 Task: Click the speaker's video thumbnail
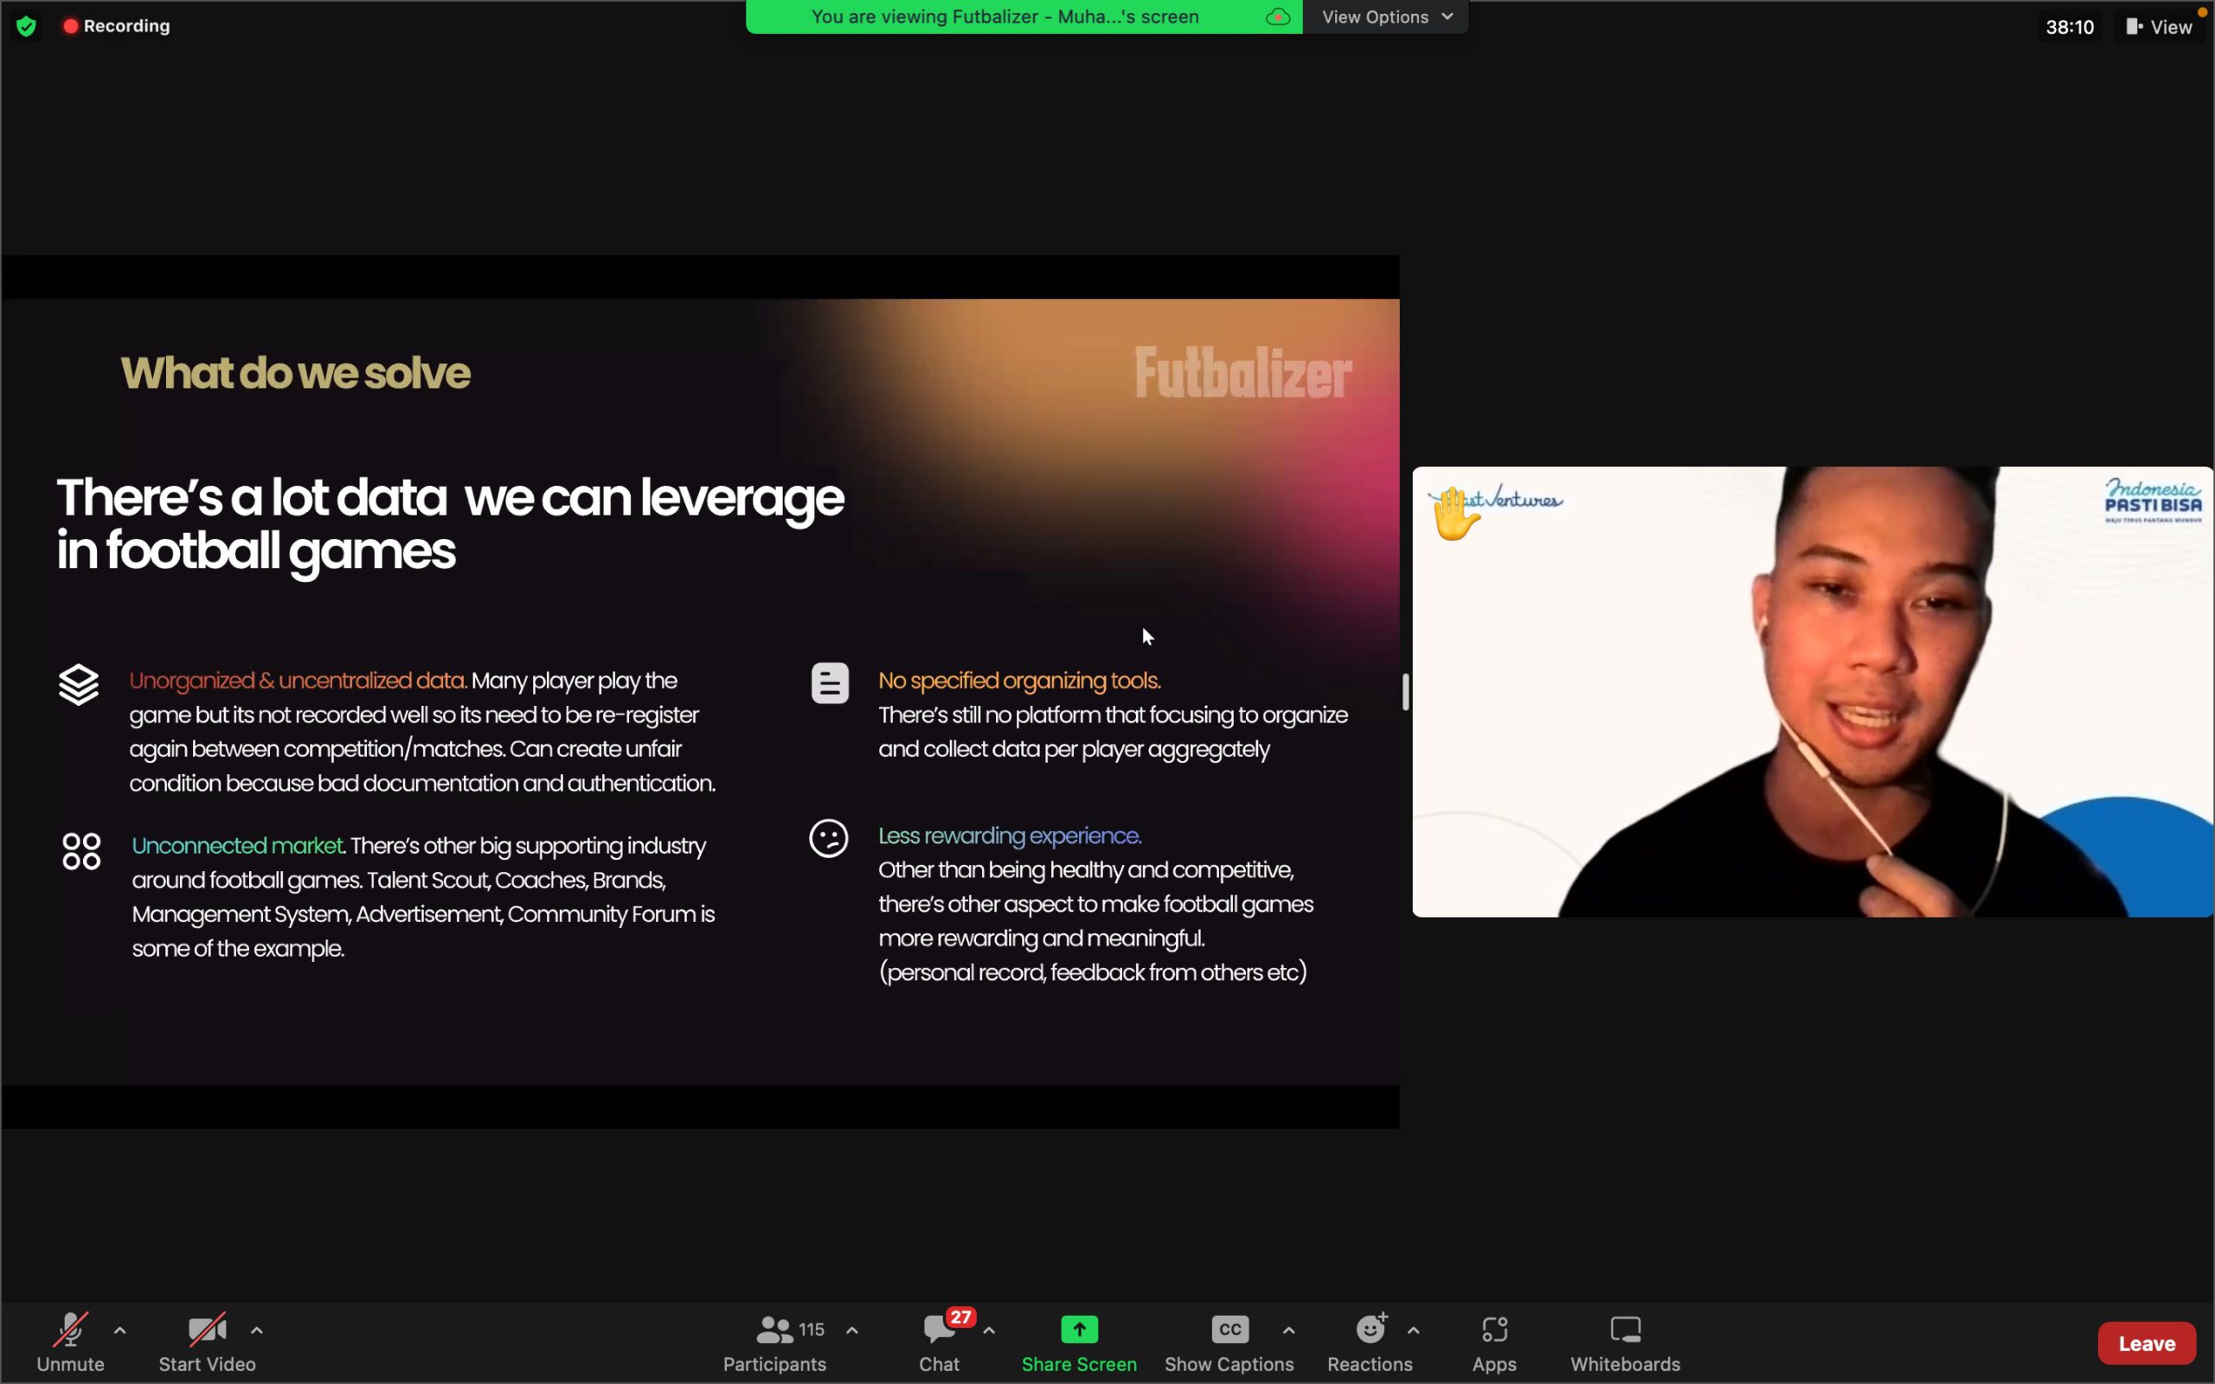pyautogui.click(x=1813, y=692)
